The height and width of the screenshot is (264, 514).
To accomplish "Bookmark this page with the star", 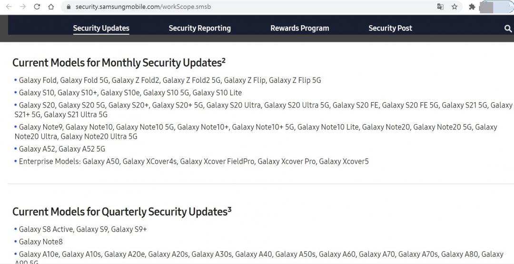I will click(455, 7).
